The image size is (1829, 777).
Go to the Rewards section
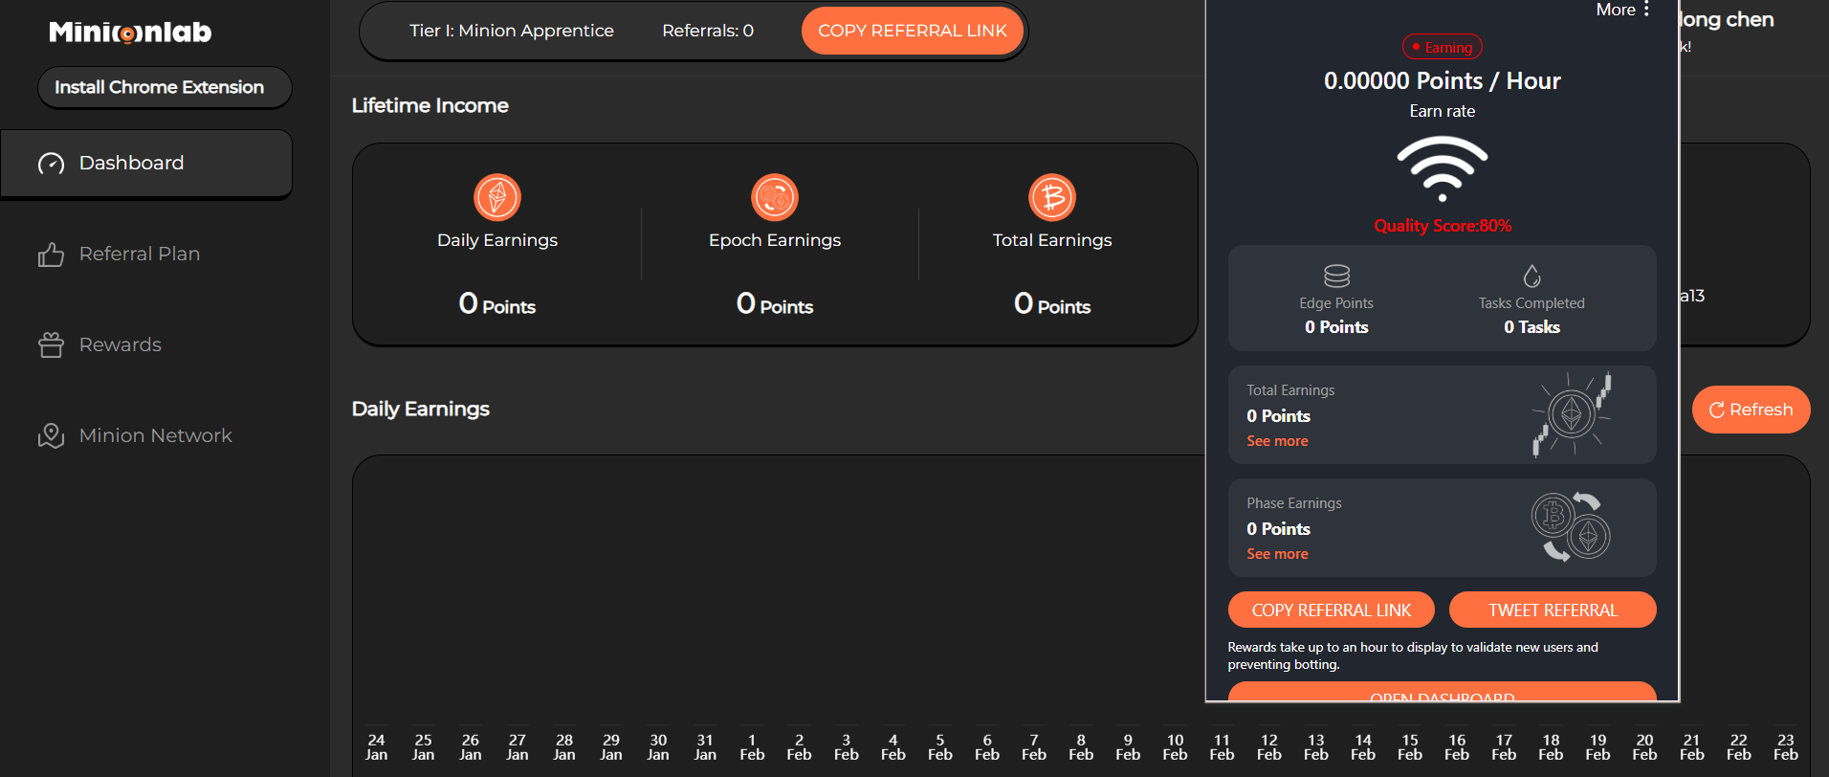tap(121, 344)
